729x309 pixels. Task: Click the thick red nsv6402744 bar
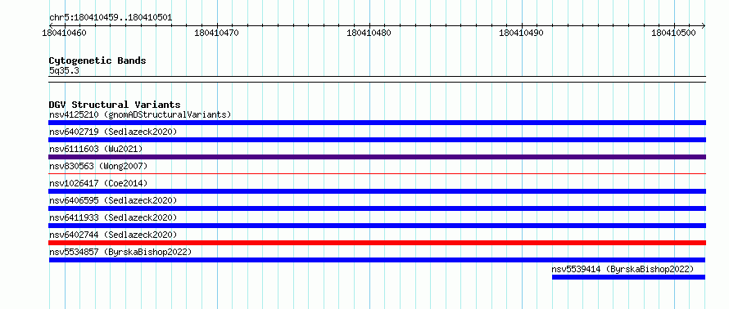[x=377, y=243]
